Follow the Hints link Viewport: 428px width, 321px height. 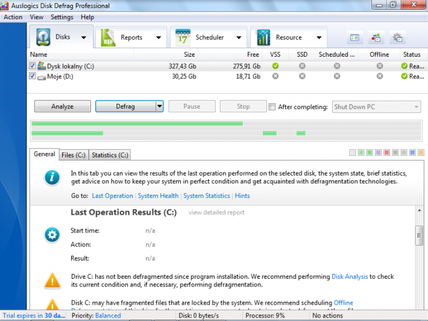[242, 195]
